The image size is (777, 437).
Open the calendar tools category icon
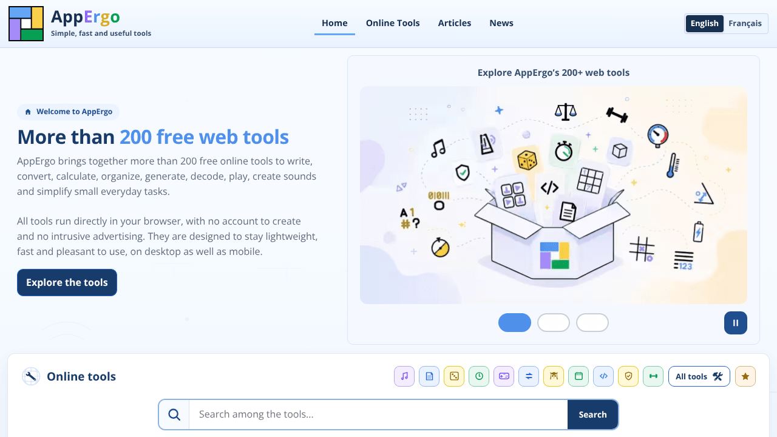579,376
